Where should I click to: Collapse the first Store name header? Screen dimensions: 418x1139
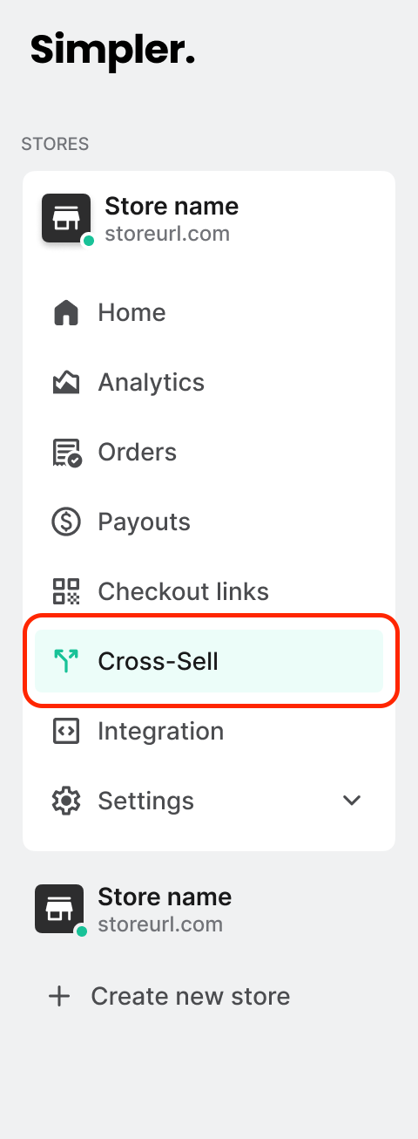pos(209,218)
